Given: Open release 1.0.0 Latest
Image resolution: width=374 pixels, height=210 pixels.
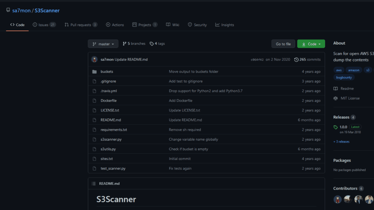Looking at the screenshot, I should (x=350, y=127).
